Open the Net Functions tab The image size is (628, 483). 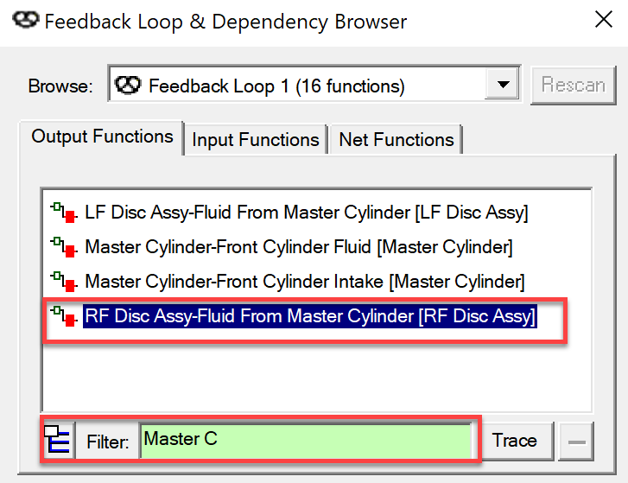click(x=396, y=139)
